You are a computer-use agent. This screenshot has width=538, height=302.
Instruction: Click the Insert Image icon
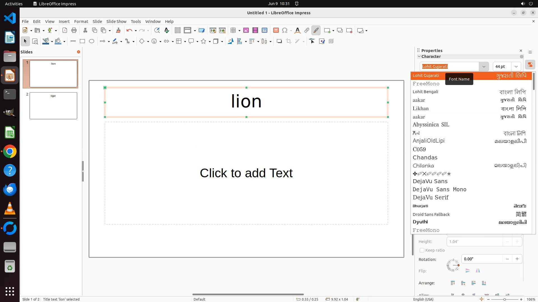pos(246,30)
